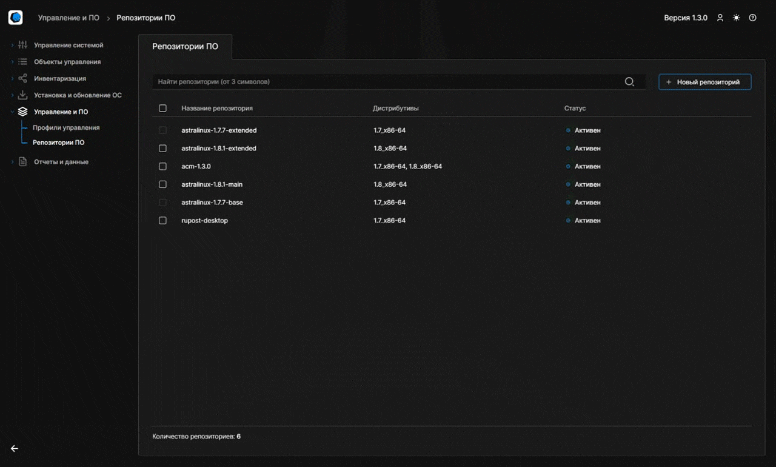776x467 pixels.
Task: Click the share-node icon for Инвентаризация
Action: [x=22, y=78]
